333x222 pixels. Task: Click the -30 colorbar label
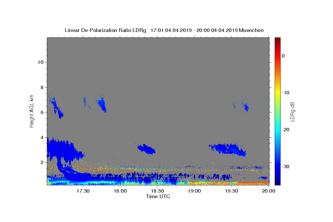click(286, 167)
